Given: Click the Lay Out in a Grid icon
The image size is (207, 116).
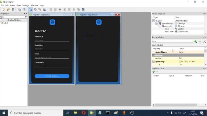Looking at the screenshot, I should [69, 9].
